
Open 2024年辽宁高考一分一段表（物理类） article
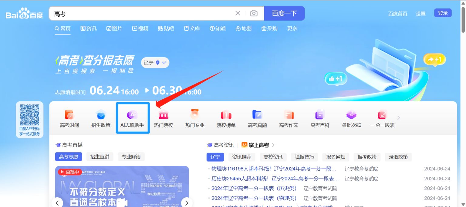[x=254, y=198]
